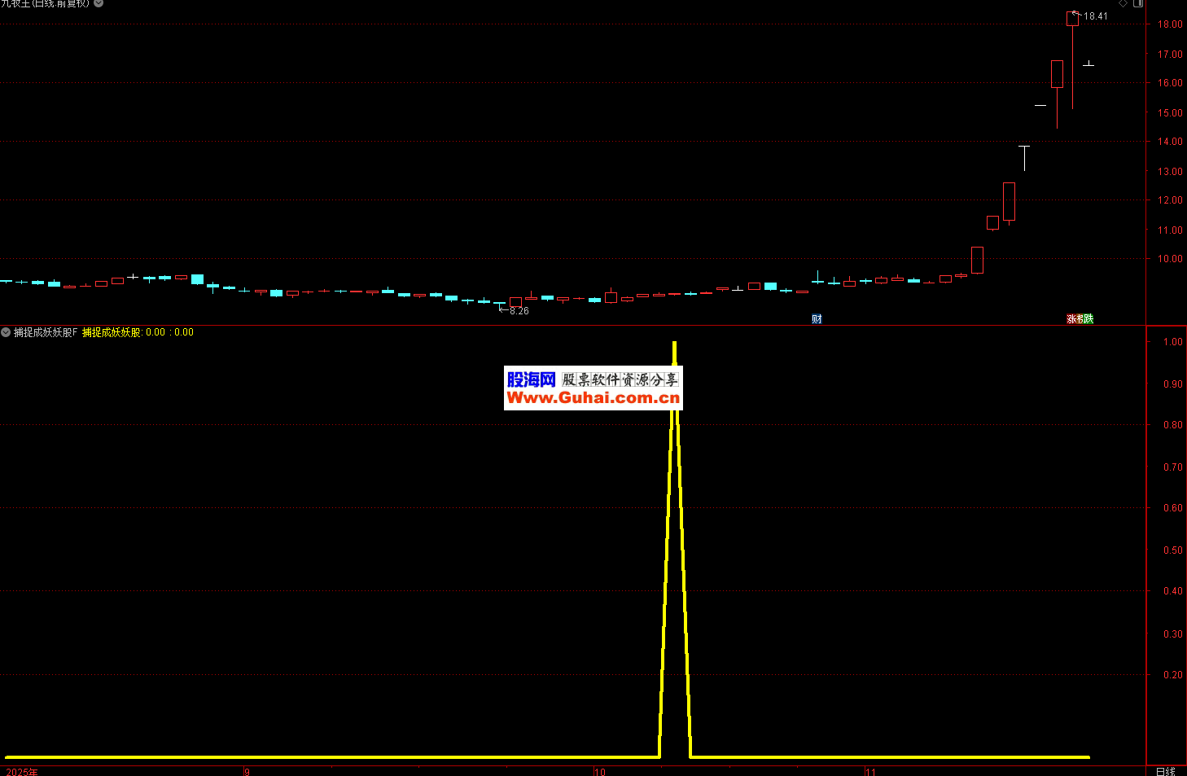Click the diamond icon at top right

pos(1123,3)
